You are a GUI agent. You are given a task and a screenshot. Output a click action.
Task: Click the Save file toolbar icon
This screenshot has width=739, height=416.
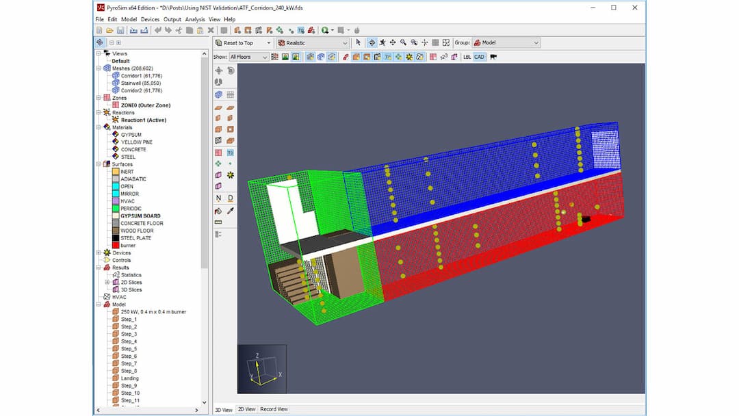click(120, 30)
